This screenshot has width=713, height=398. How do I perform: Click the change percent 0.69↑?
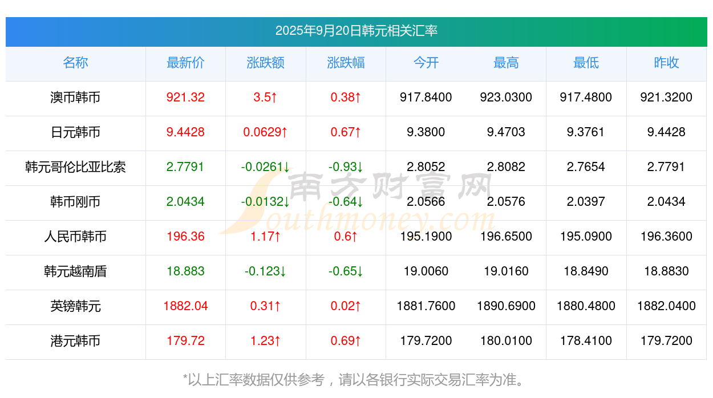(346, 341)
